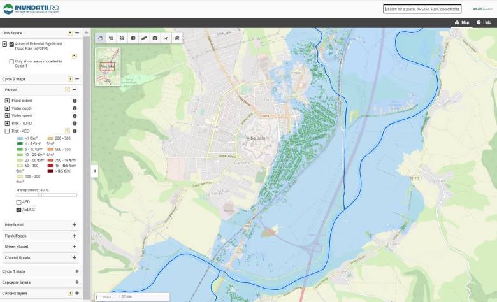Expand the Flash floods group

[74, 236]
